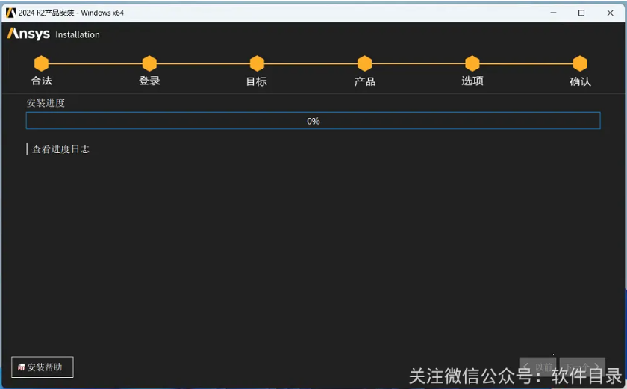Click the 产品 step hexagon icon

coord(364,63)
